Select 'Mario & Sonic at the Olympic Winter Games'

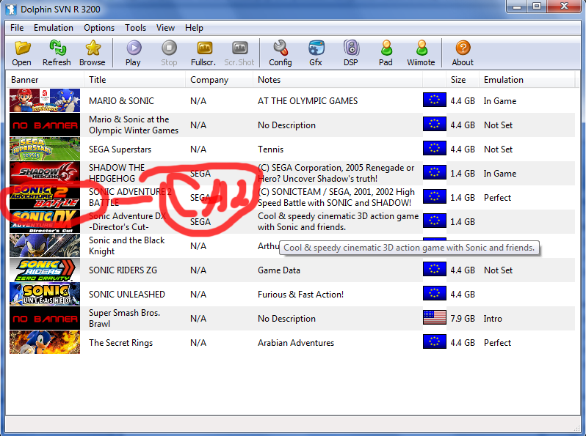point(134,125)
